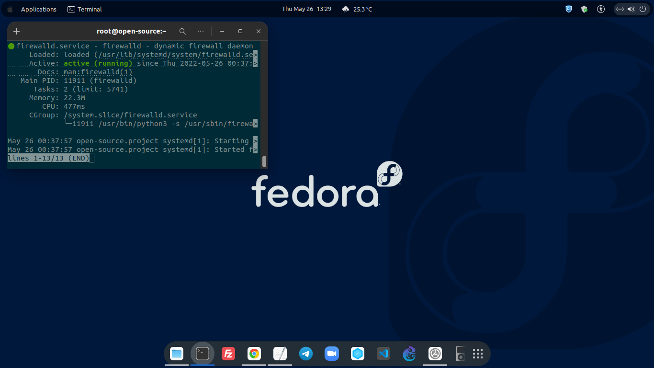The width and height of the screenshot is (654, 368).
Task: Open the text editor from the dock
Action: point(280,354)
